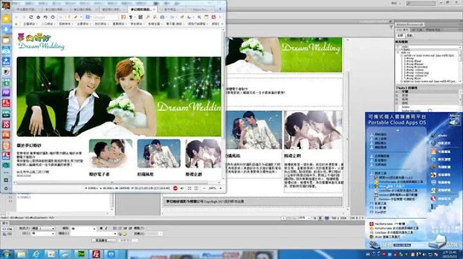The image size is (463, 259).
Task: Click the browser reload button
Action: (31, 17)
